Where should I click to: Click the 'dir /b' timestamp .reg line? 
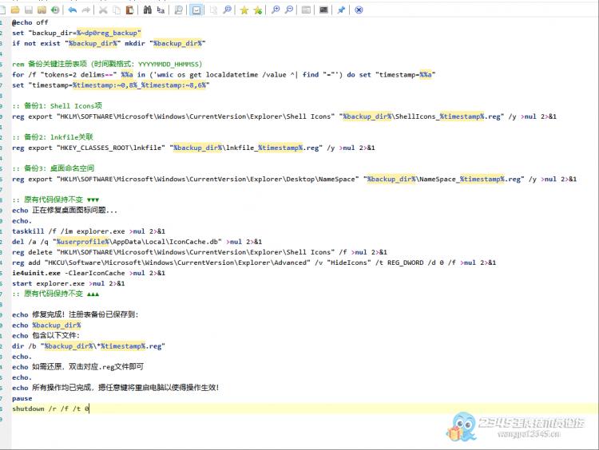pos(89,346)
